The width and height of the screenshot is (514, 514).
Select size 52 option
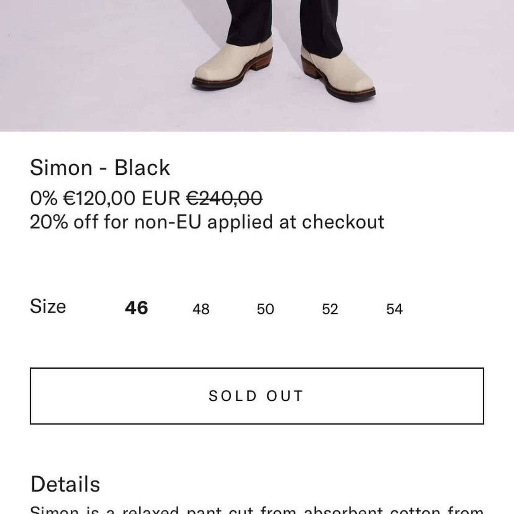(330, 309)
